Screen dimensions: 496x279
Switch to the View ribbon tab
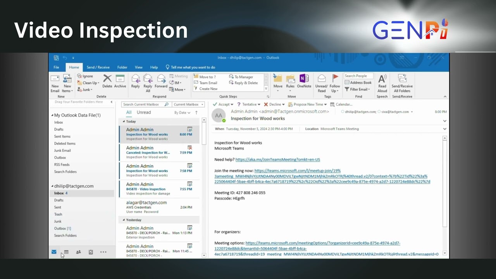138,67
